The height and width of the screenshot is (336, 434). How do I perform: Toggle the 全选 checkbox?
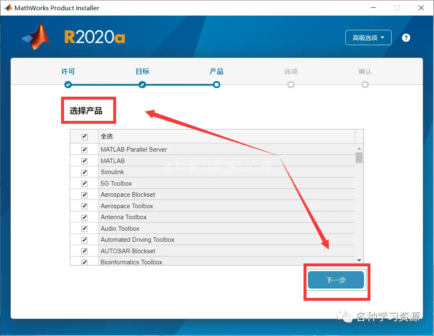pyautogui.click(x=85, y=136)
